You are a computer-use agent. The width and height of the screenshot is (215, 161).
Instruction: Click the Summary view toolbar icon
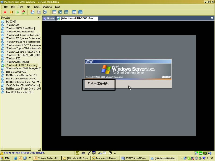point(74,12)
